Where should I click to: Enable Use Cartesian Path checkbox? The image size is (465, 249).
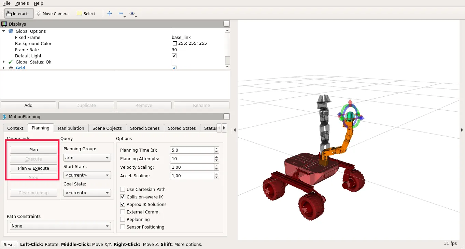tap(123, 190)
